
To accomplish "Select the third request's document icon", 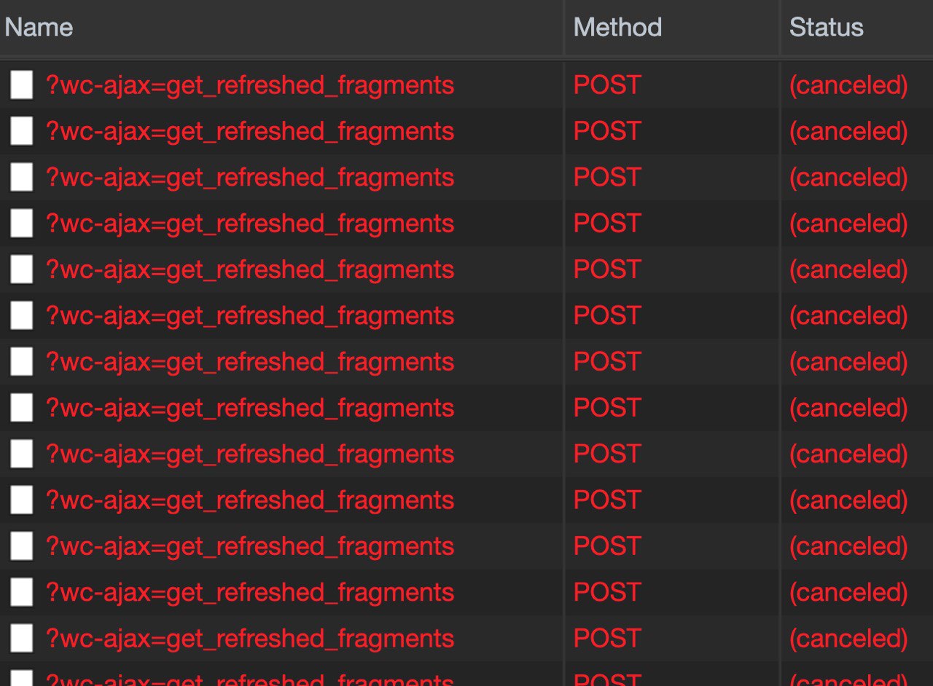I will coord(22,178).
